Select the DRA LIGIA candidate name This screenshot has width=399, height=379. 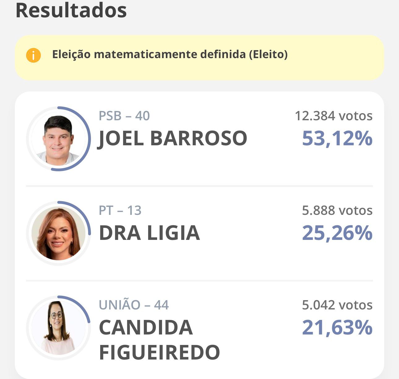(x=149, y=233)
